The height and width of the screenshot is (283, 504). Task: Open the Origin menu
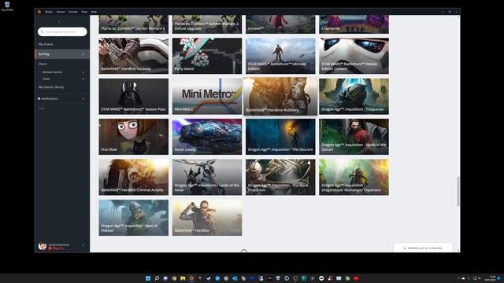point(49,12)
